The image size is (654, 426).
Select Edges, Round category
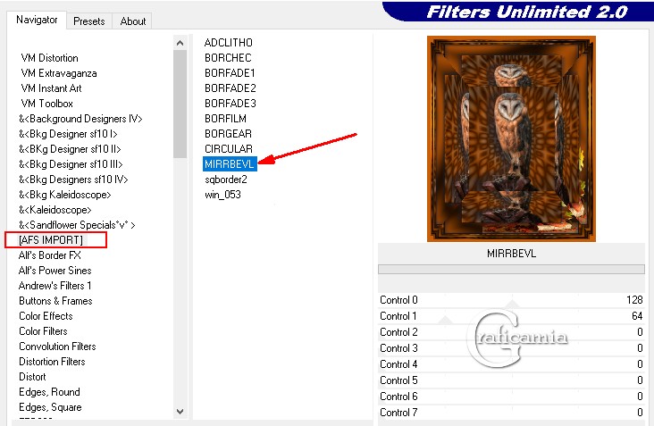tap(49, 392)
